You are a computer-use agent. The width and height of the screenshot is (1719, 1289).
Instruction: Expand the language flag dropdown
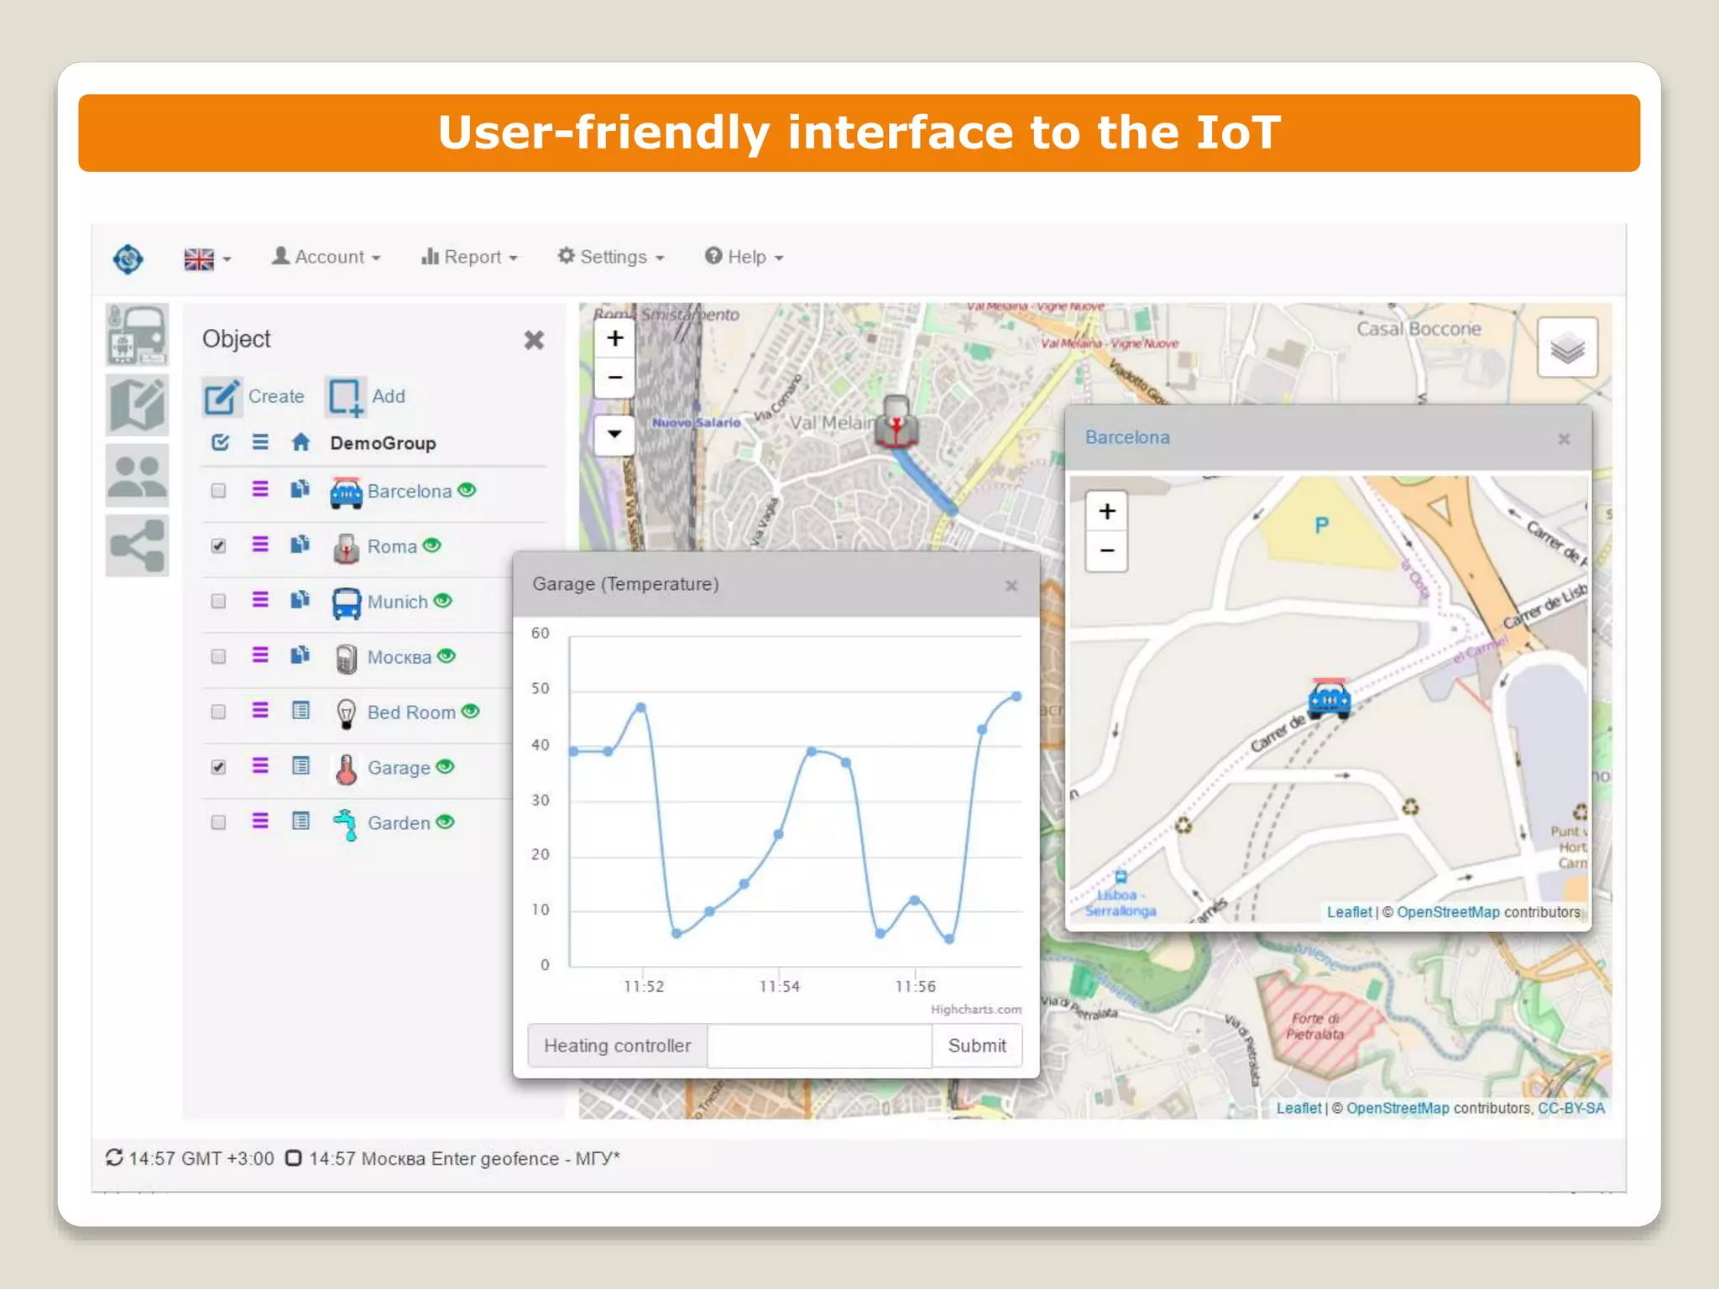click(207, 258)
